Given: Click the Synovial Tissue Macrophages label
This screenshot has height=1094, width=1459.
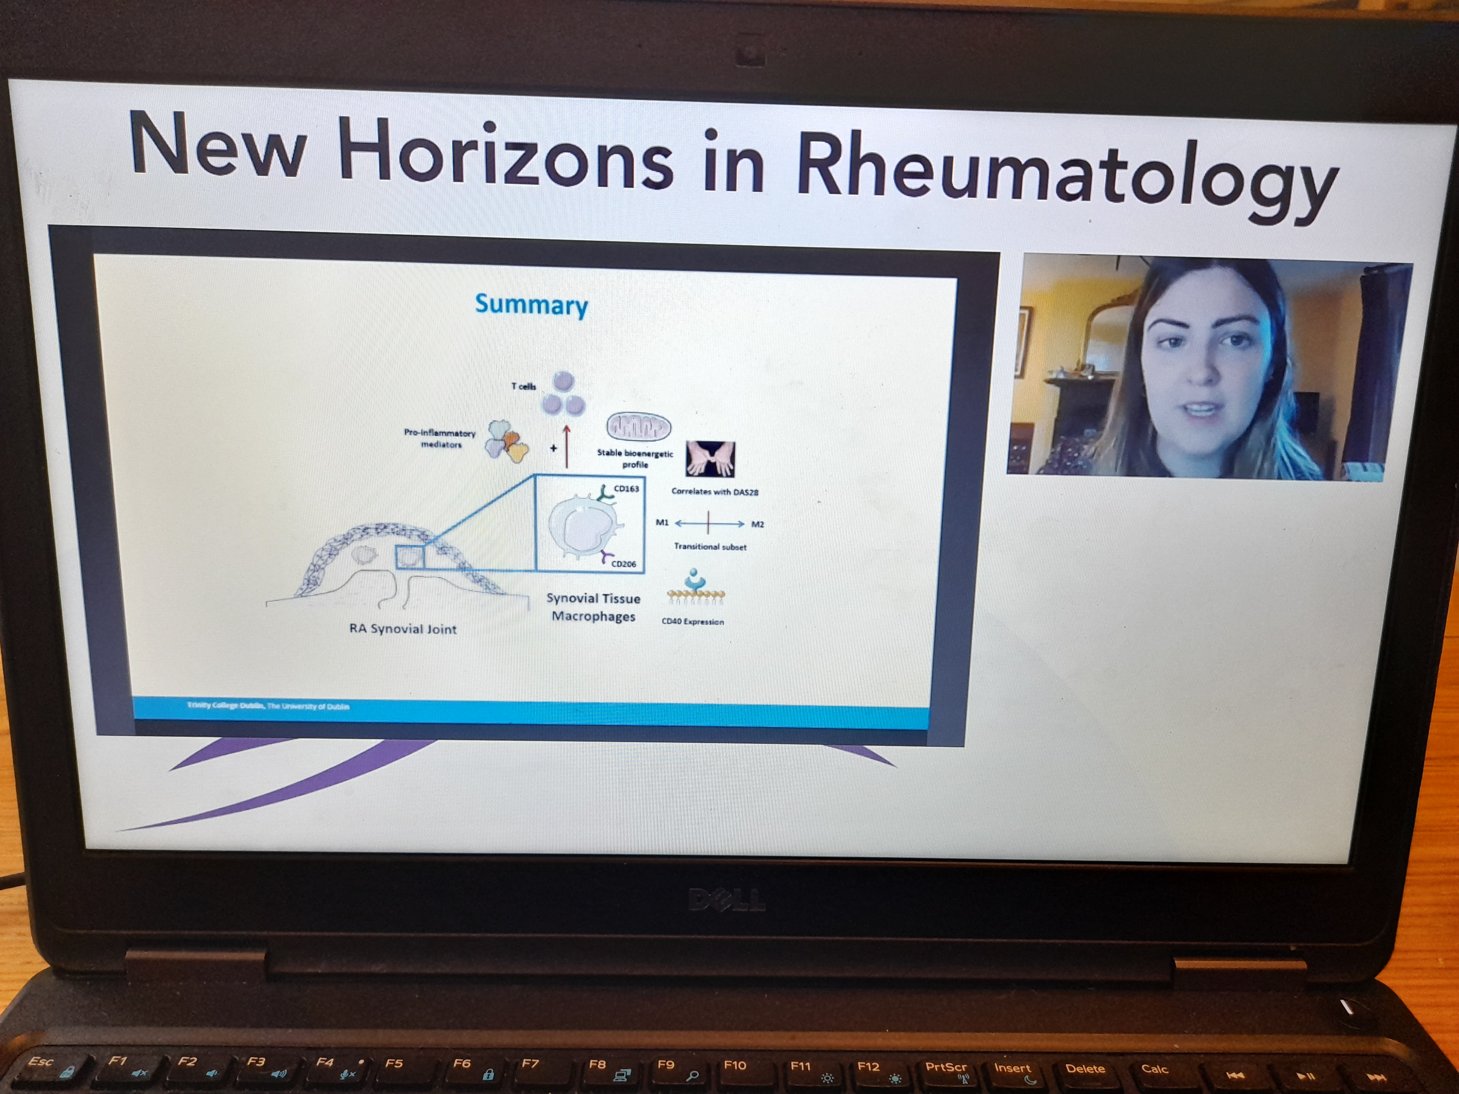Looking at the screenshot, I should [x=593, y=607].
